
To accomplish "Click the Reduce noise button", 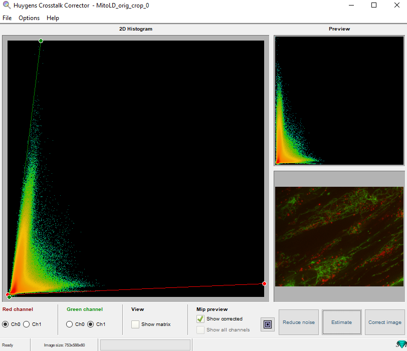I will click(299, 322).
